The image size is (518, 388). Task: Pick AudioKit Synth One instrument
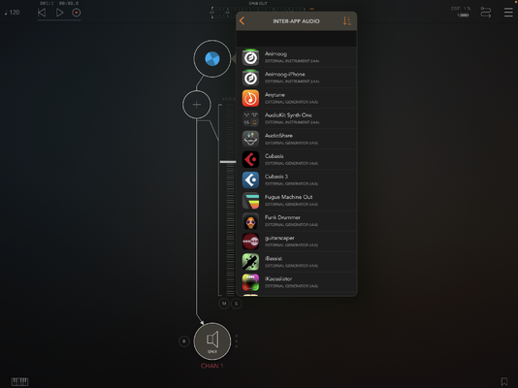click(296, 118)
